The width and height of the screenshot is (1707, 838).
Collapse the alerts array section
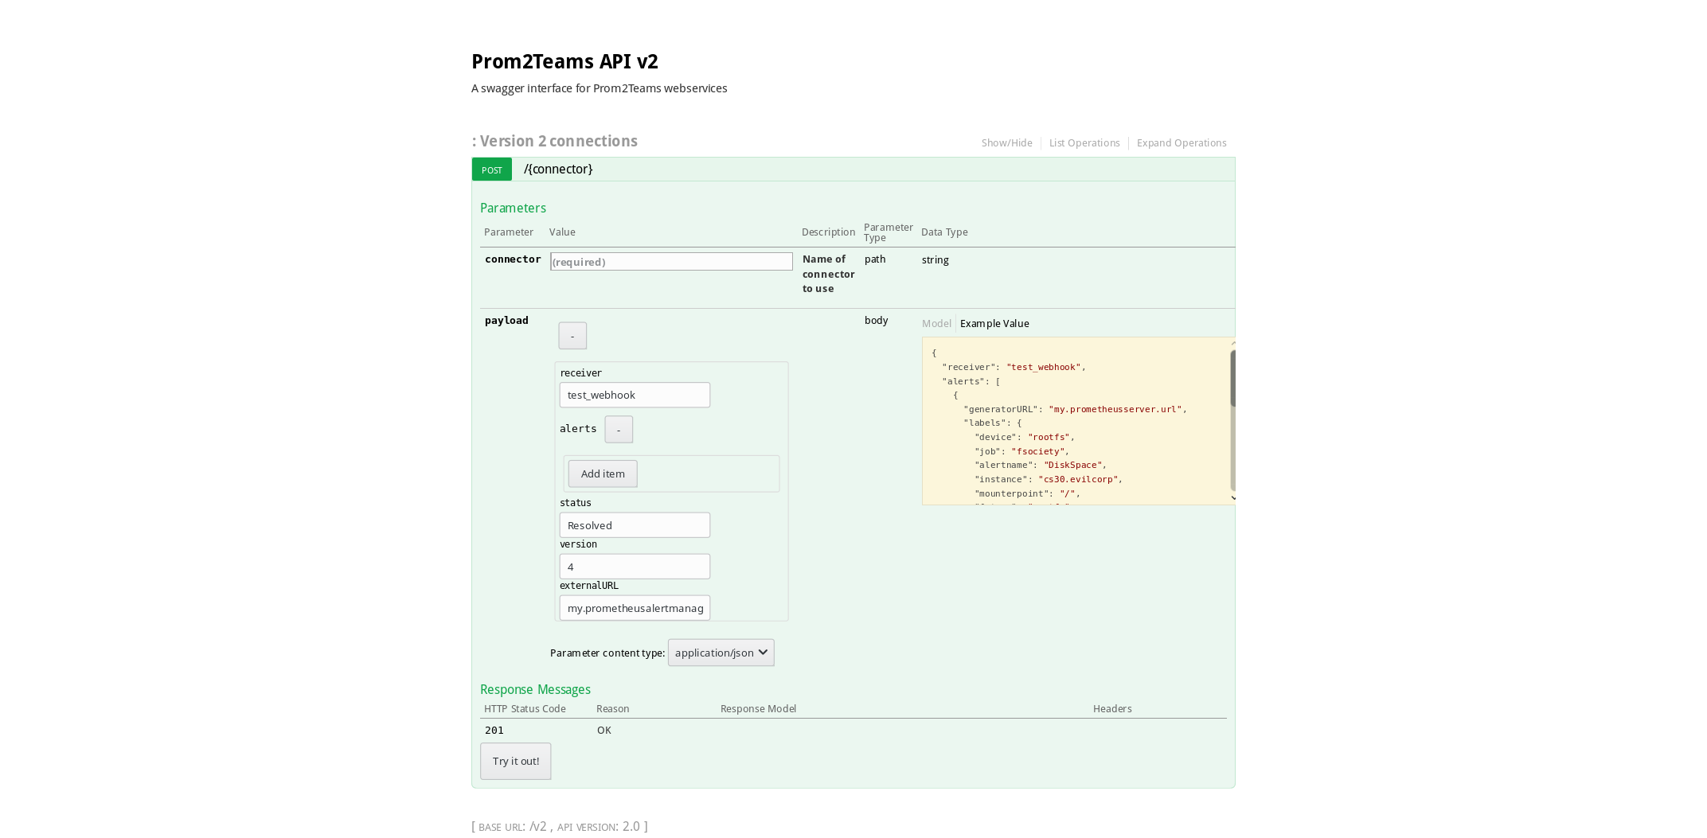[619, 429]
